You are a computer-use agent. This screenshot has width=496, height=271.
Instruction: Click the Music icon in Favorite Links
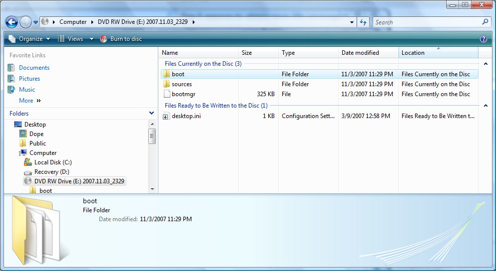coord(11,90)
